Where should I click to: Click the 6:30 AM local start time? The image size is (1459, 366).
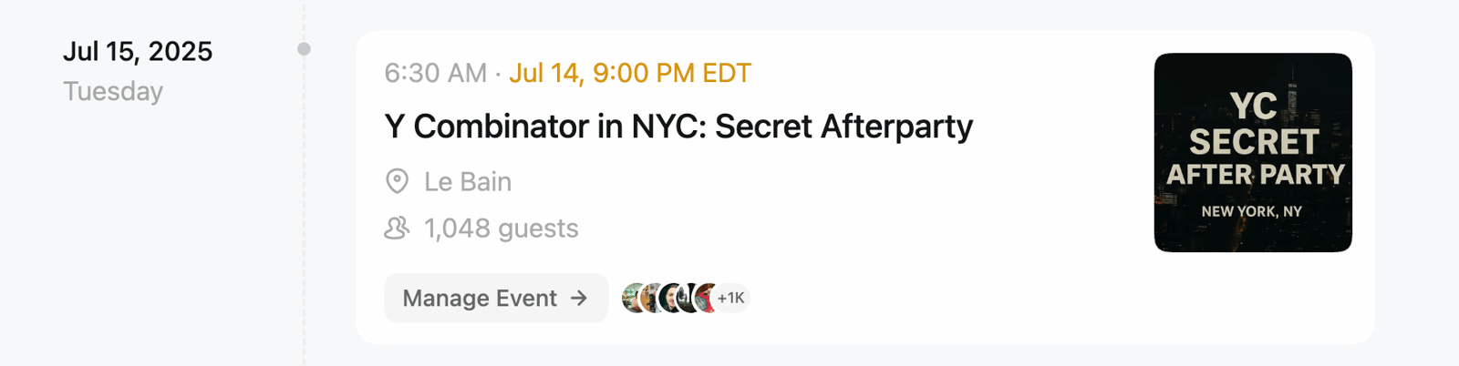(x=435, y=73)
